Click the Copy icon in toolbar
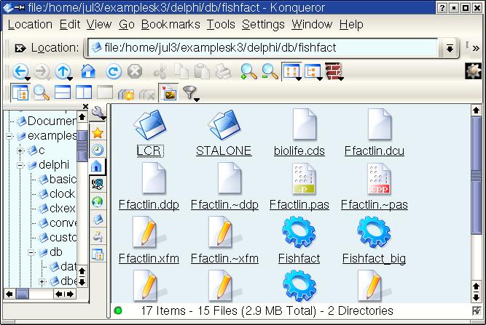Screen dimensions: 486x325 pos(181,71)
